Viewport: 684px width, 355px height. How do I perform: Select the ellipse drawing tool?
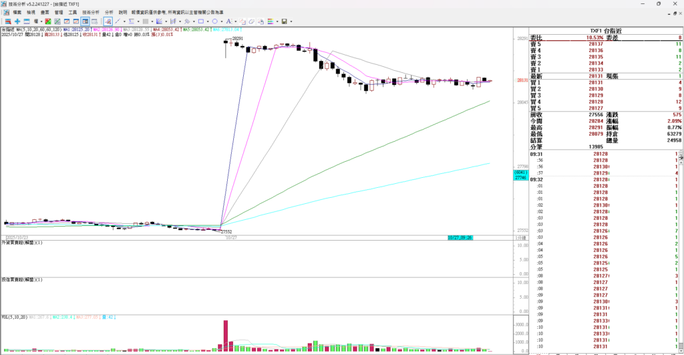point(214,21)
